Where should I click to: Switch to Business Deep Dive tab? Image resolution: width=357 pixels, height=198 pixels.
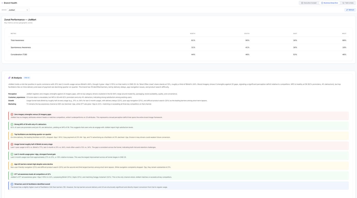point(329,3)
